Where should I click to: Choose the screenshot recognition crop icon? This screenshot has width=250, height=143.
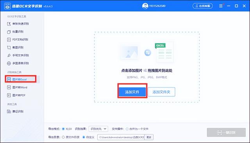click(9, 48)
